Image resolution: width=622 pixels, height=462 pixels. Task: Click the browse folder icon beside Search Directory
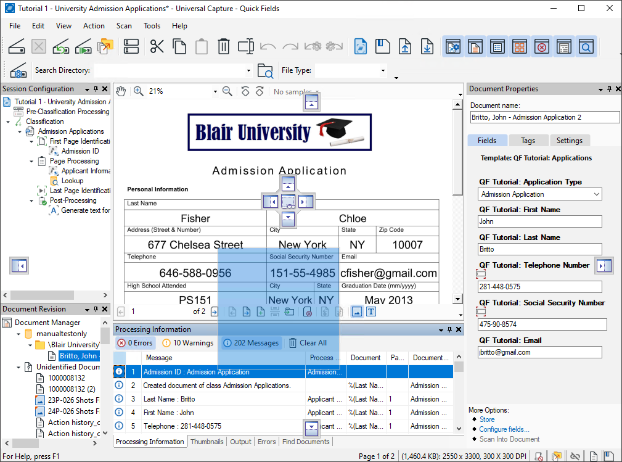[265, 70]
